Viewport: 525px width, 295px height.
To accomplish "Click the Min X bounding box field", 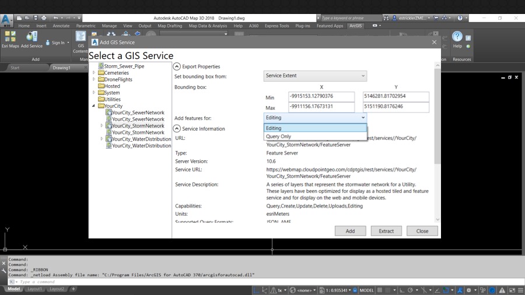I will pyautogui.click(x=321, y=96).
